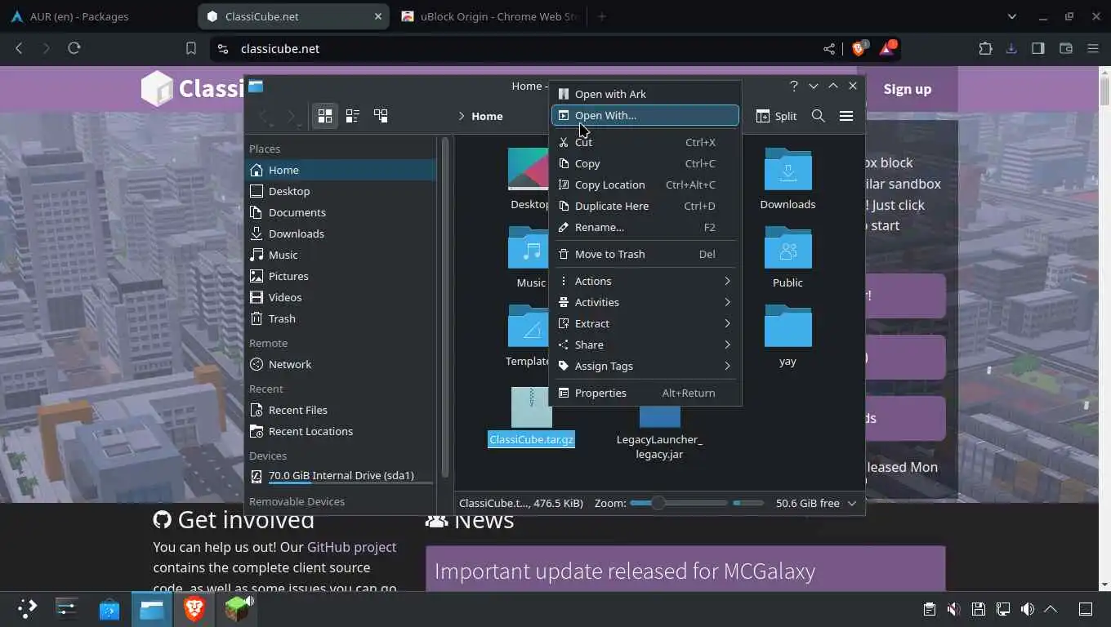
Task: Select Cut in the context menu
Action: 645,142
